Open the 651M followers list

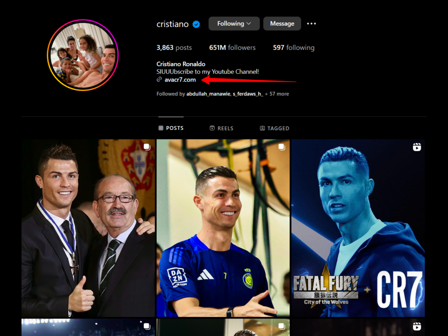point(232,47)
